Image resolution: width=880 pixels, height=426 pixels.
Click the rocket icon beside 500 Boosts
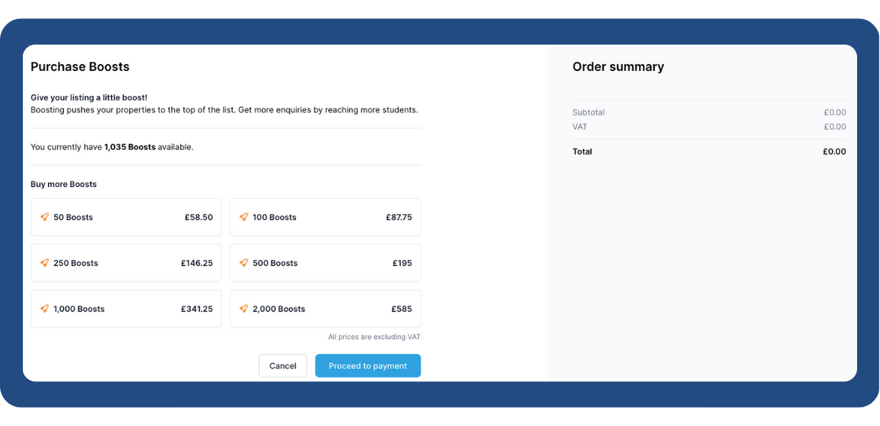coord(244,263)
